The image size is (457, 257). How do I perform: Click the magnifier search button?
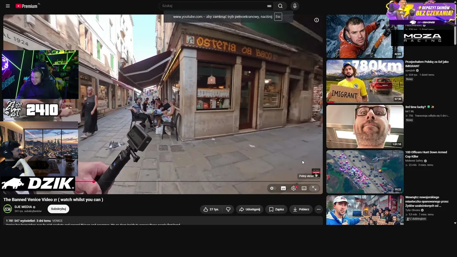click(x=280, y=6)
